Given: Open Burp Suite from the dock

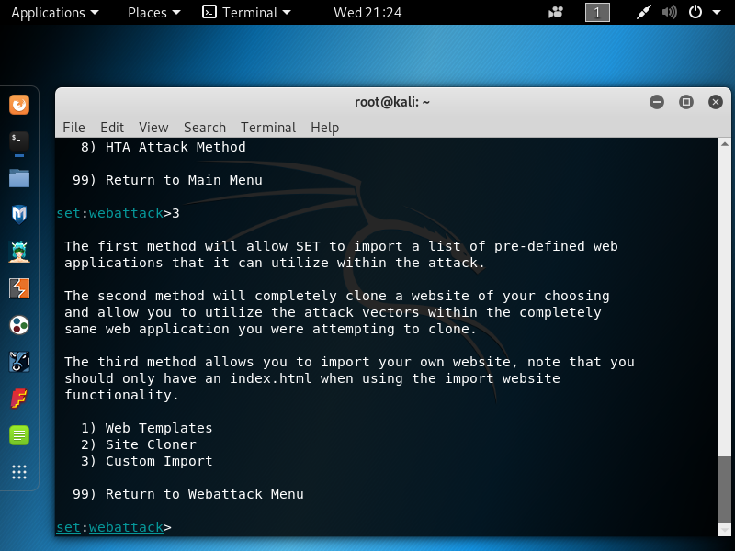Looking at the screenshot, I should pos(19,288).
